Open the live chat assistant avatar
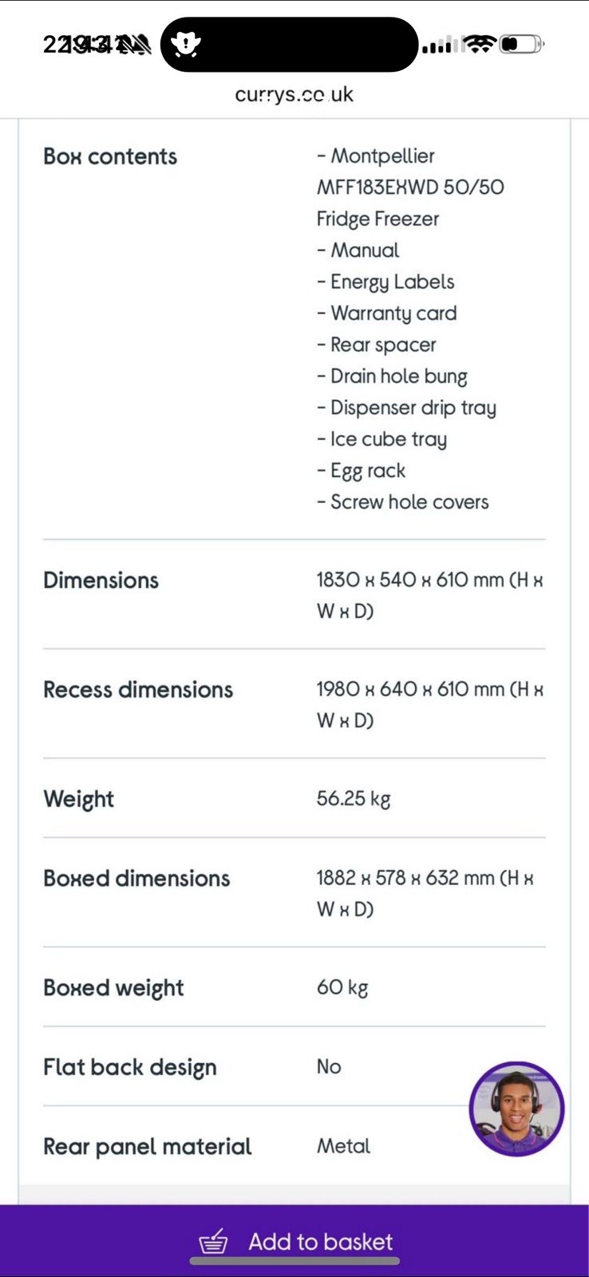This screenshot has width=589, height=1277. tap(516, 1108)
